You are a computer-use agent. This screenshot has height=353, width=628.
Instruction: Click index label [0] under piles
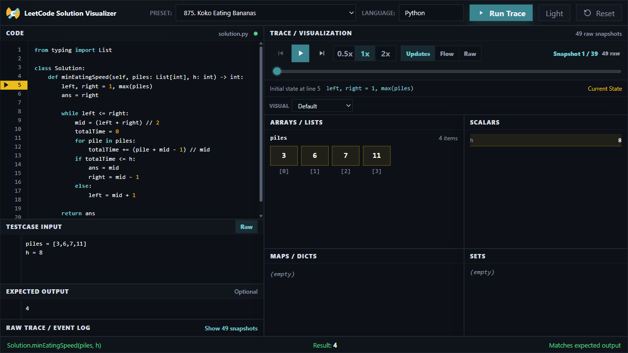(284, 172)
